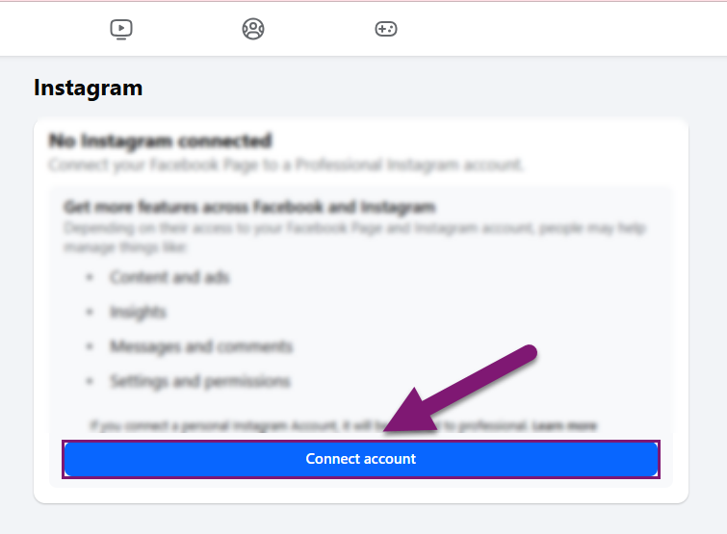
Task: Select the Settings and permissions list item
Action: 200,381
